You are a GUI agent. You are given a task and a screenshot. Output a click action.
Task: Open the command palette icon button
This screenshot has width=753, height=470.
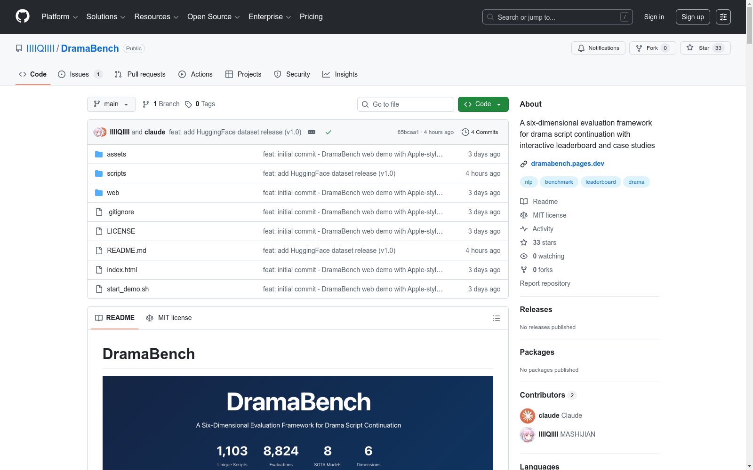(x=723, y=17)
